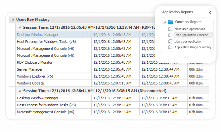The image size is (221, 132).
Task: Open Most Used Applications report
Action: 190,29
